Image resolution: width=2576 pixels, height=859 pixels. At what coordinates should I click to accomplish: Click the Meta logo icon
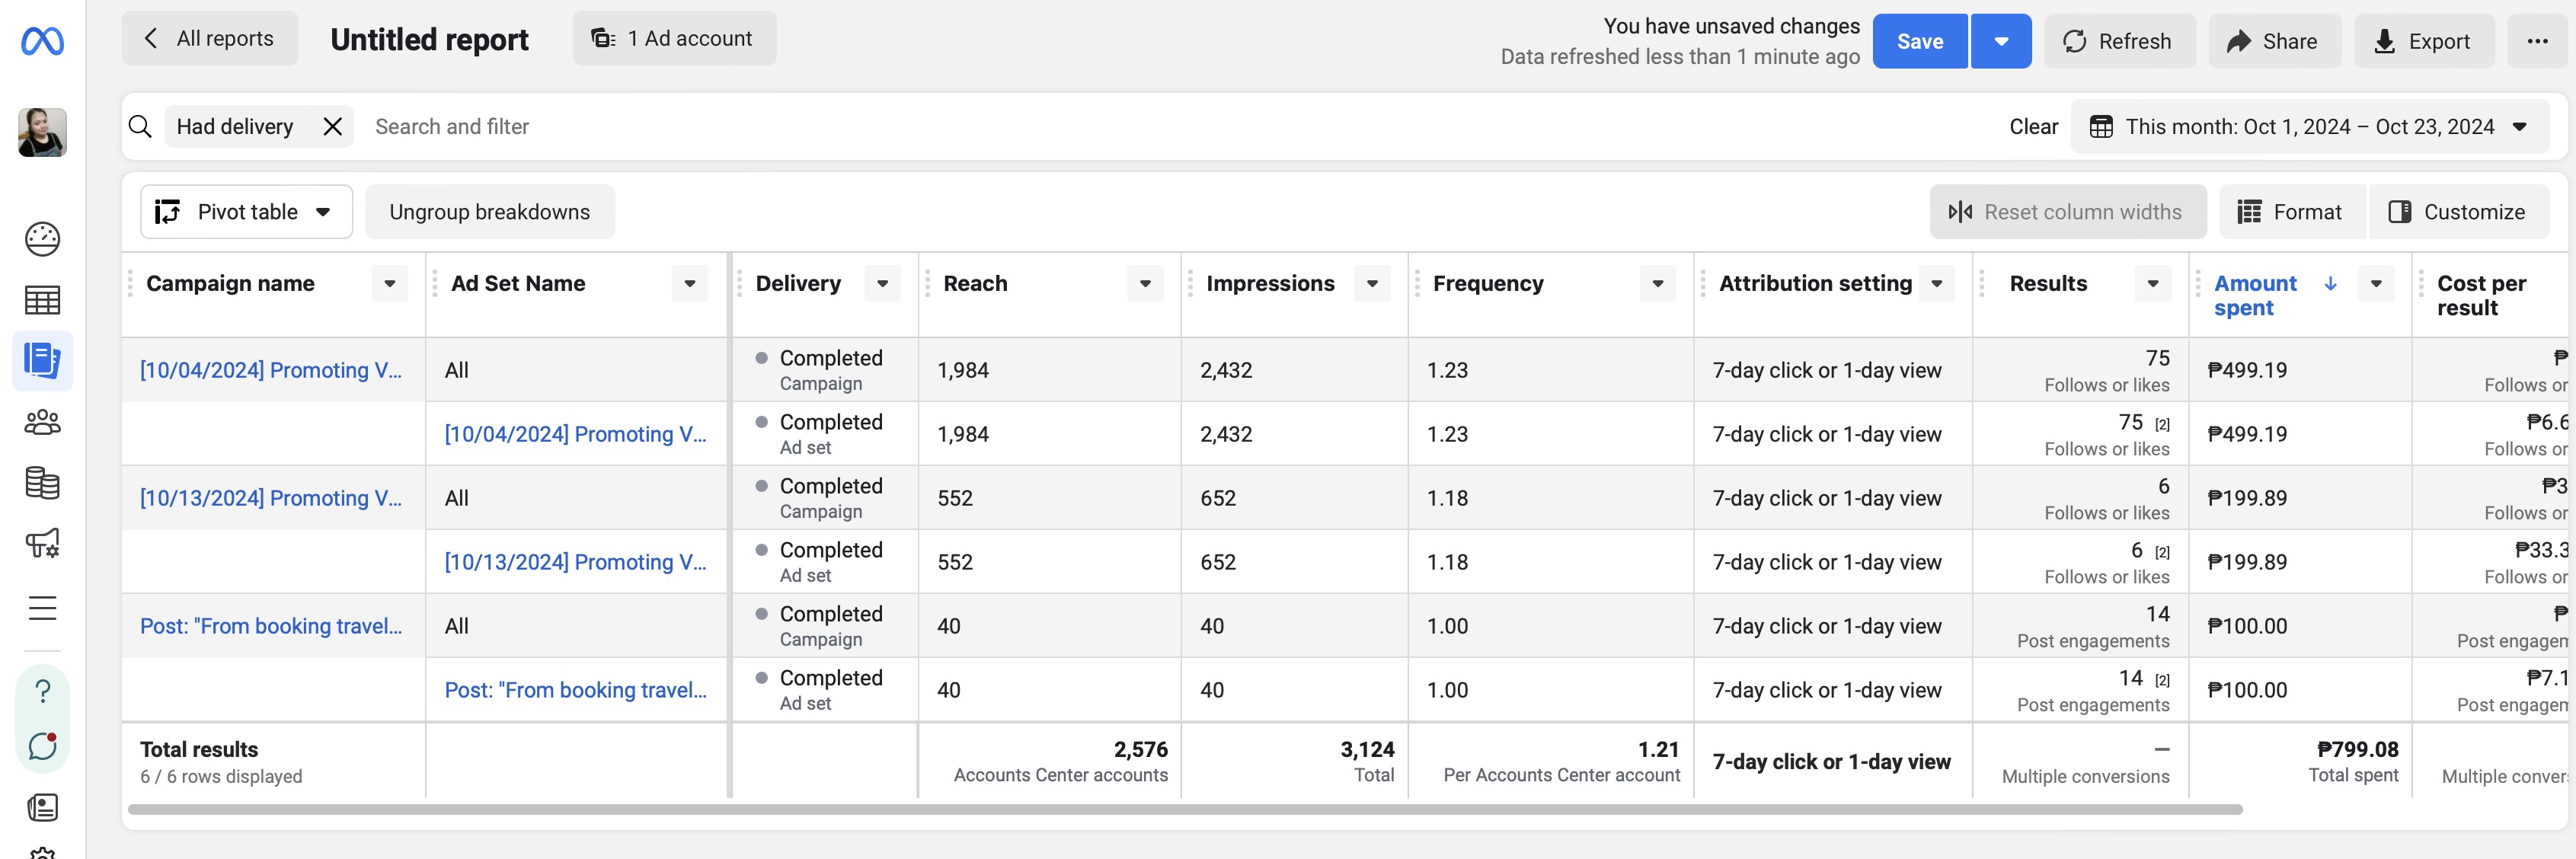[x=42, y=41]
